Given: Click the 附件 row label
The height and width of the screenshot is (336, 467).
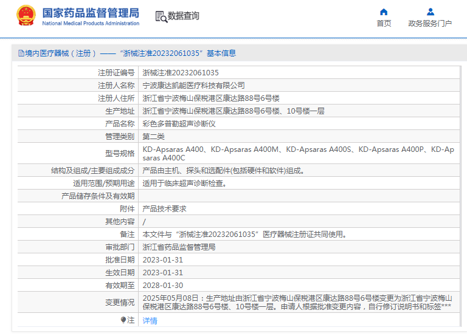Looking at the screenshot, I should pyautogui.click(x=127, y=209).
